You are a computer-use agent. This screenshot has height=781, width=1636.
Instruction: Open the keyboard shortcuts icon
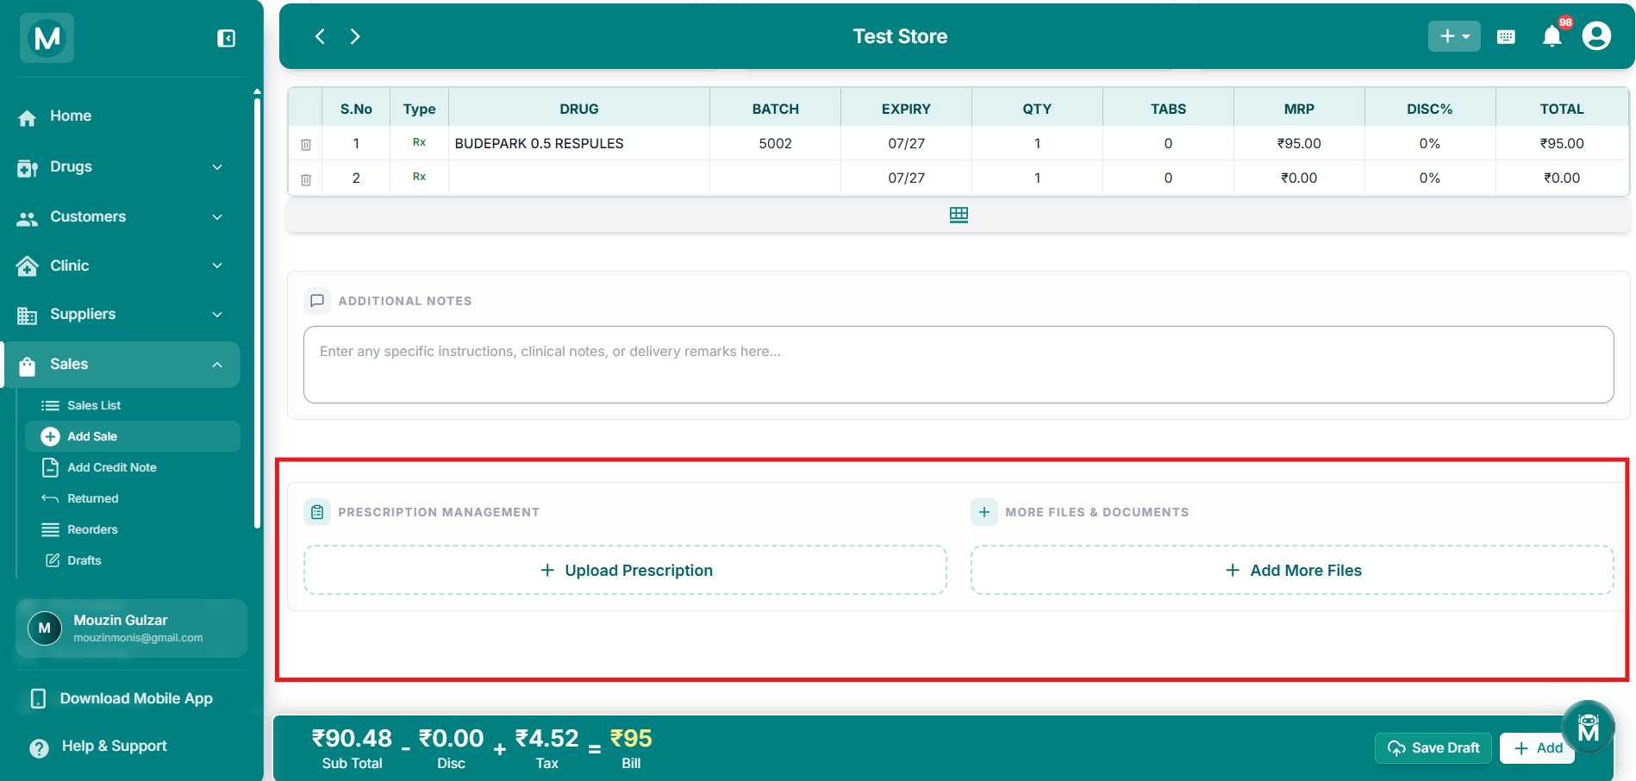click(x=1506, y=36)
